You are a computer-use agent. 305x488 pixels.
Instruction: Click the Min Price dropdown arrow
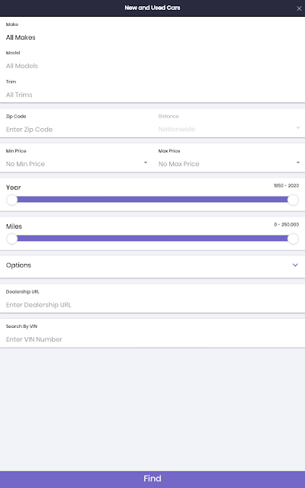tap(146, 162)
